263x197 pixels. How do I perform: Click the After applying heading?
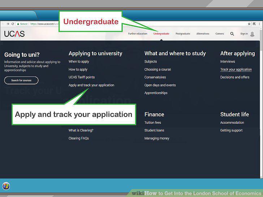pos(237,53)
